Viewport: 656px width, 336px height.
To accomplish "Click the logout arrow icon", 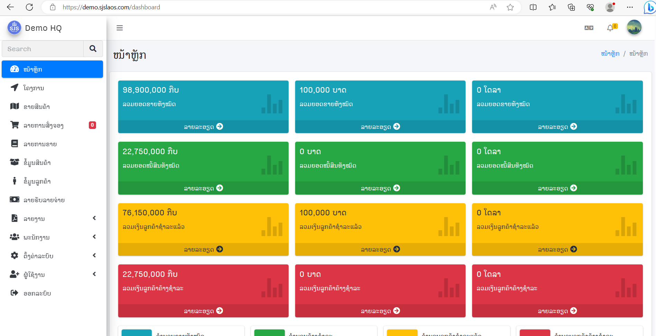I will coord(14,293).
